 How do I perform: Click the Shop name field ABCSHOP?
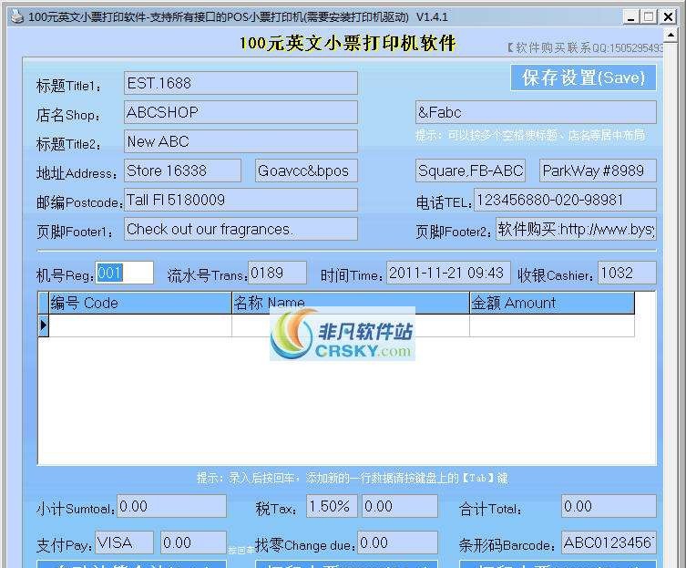point(241,112)
